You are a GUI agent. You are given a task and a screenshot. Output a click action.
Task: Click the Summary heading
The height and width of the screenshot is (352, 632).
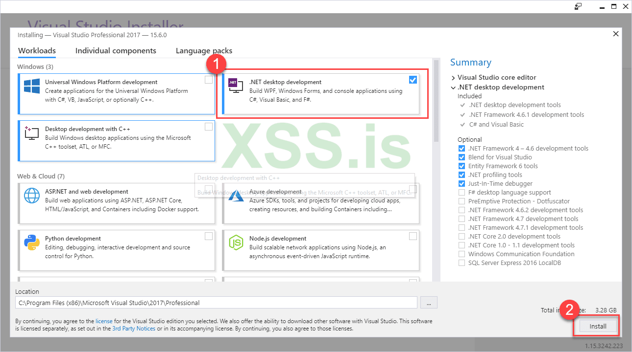click(471, 63)
